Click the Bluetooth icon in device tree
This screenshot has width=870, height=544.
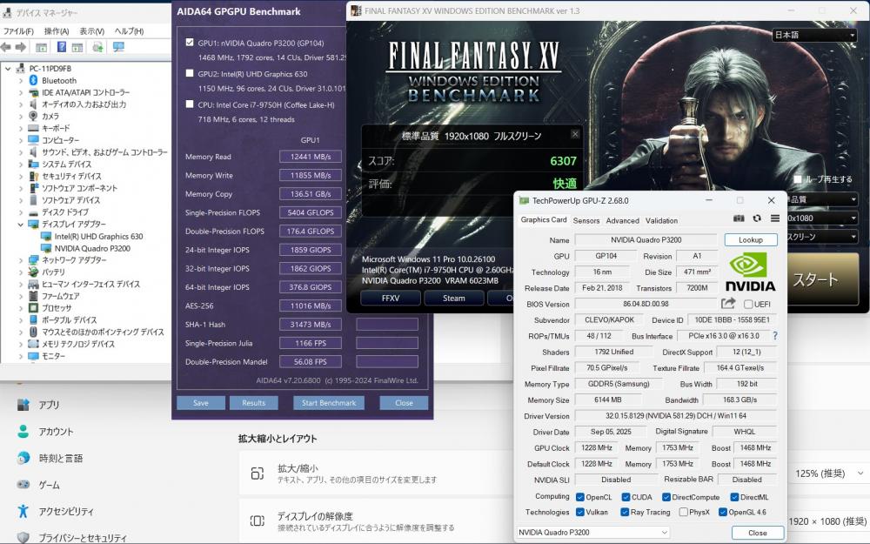pyautogui.click(x=33, y=80)
